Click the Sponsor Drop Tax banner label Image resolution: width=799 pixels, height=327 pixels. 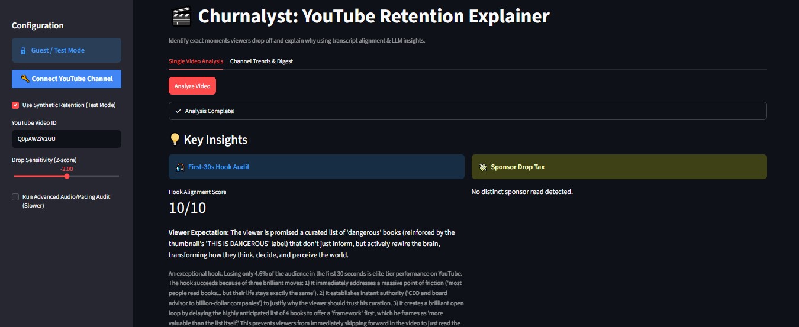pyautogui.click(x=518, y=167)
